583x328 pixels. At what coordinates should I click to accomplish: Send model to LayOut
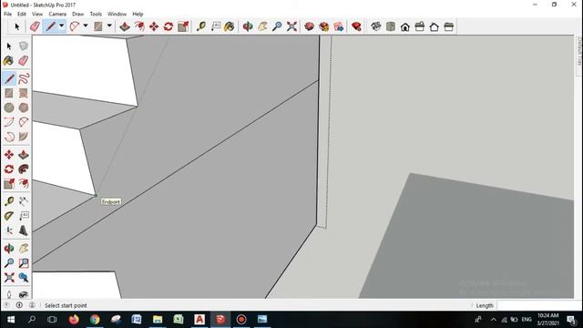click(339, 26)
